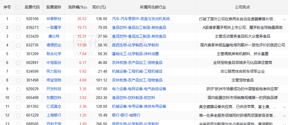
Task: Open stock 林泰新材 link
Action: click(54, 19)
